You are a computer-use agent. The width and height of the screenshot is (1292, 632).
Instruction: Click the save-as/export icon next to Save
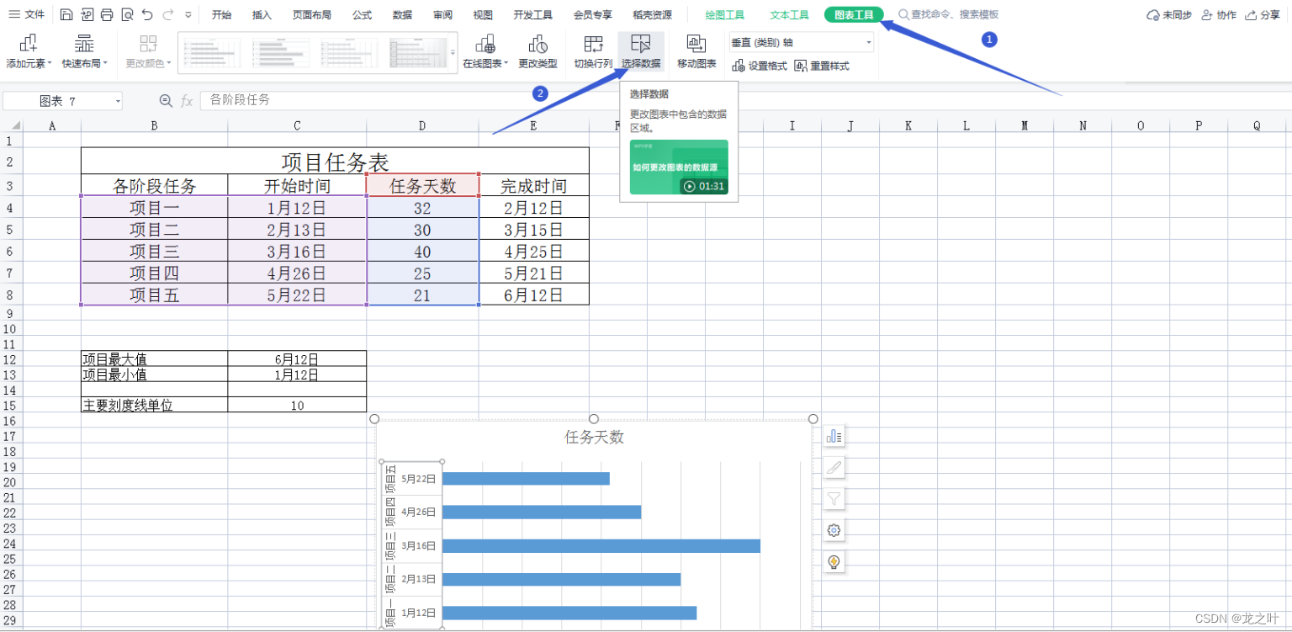click(87, 14)
